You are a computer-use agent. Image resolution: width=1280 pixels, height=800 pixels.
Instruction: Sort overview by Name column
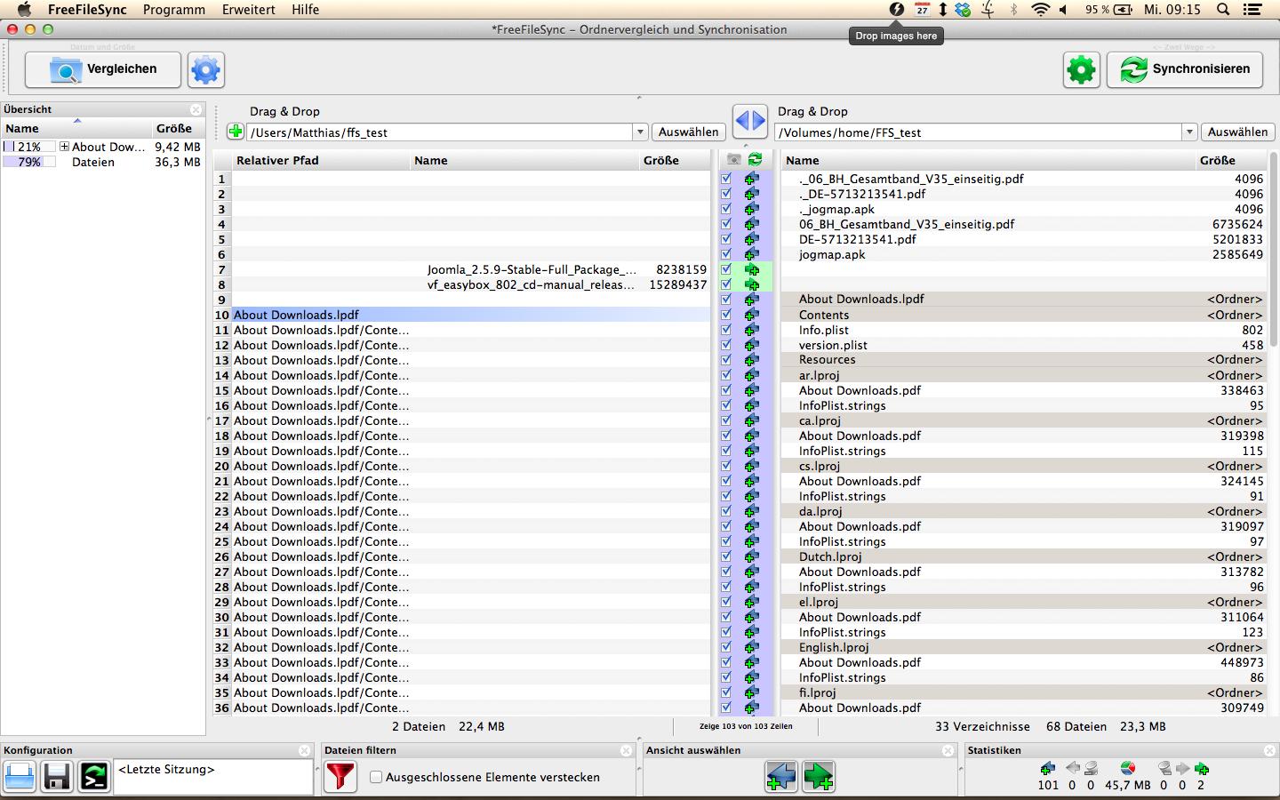76,128
